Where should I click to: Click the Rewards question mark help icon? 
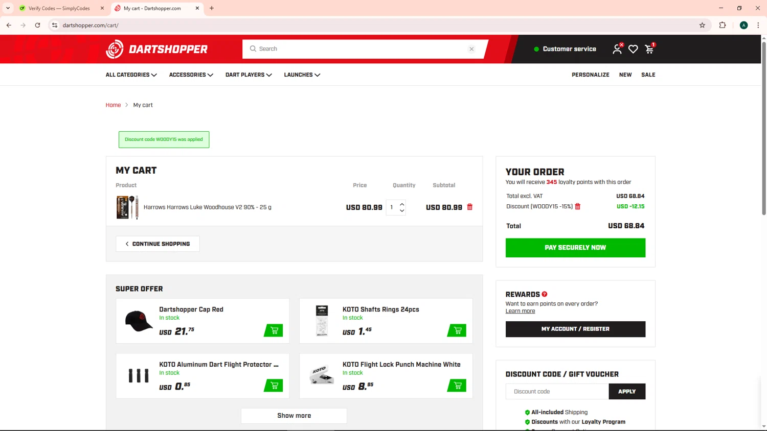point(545,294)
